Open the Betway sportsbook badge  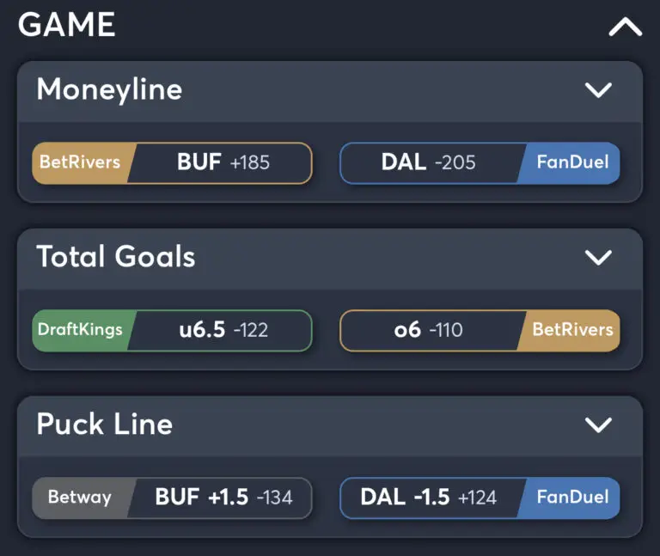(80, 497)
